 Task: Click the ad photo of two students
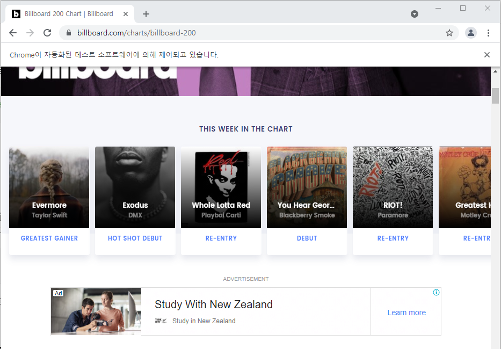tap(96, 311)
